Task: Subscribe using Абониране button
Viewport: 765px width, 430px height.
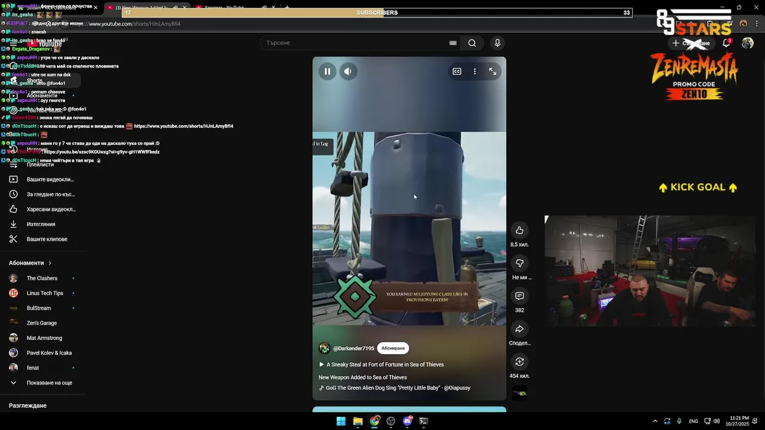Action: (x=393, y=348)
